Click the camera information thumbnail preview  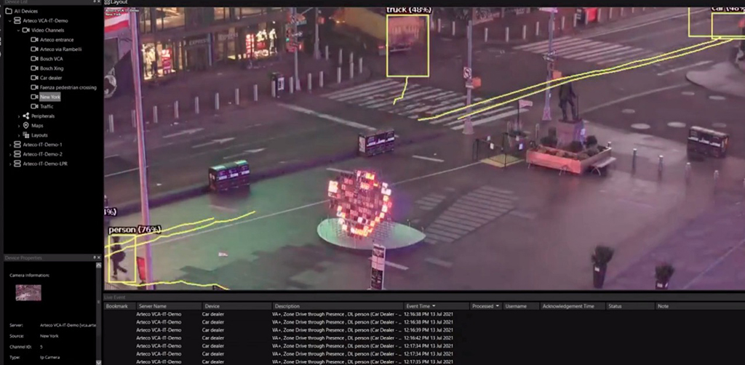point(28,292)
